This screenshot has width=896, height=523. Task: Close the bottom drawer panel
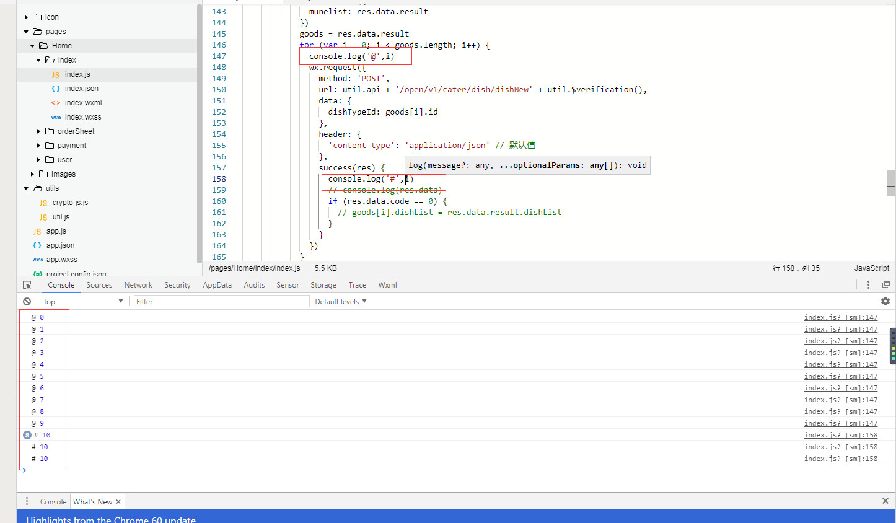coord(885,501)
